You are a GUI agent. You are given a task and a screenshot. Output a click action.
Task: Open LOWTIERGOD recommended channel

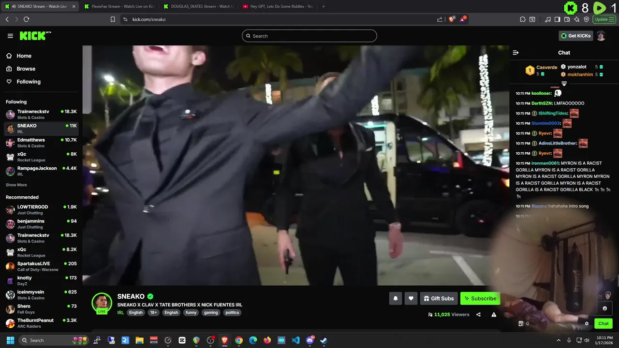pyautogui.click(x=41, y=210)
